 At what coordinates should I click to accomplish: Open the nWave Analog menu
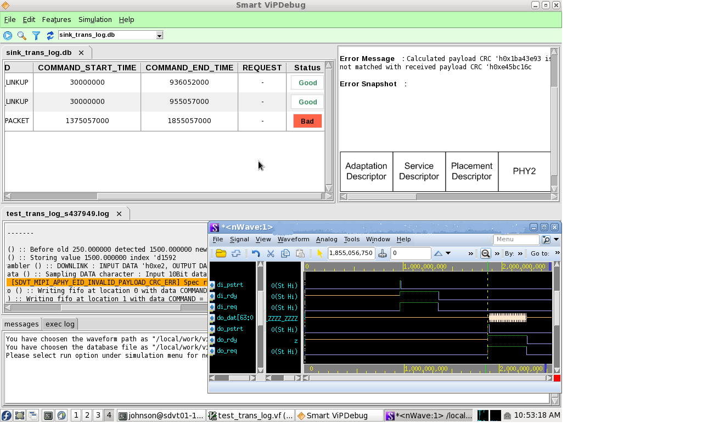tap(327, 239)
